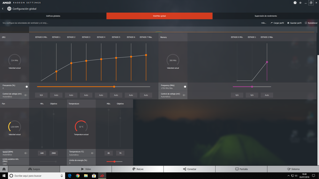319x179 pixels.
Task: Toggle Memory Control de voltaje switch
Action: click(x=184, y=95)
